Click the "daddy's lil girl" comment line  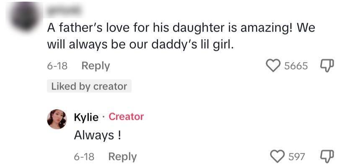pos(140,45)
